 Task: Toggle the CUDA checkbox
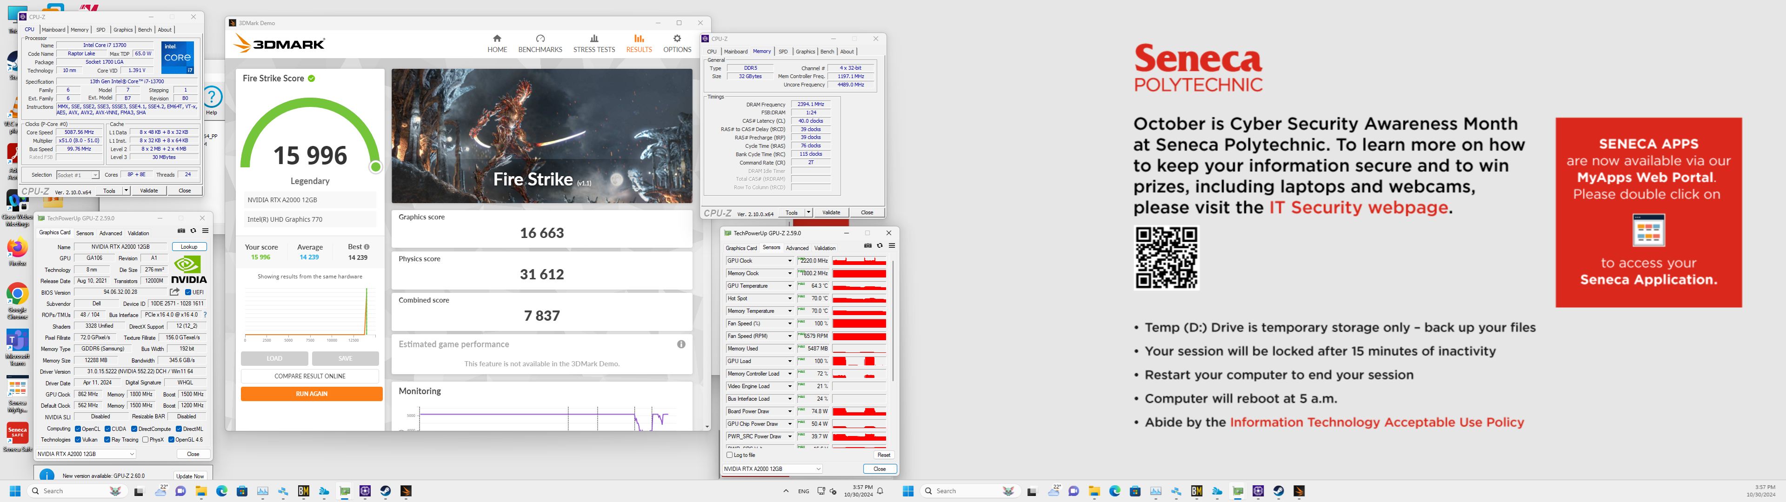(107, 429)
